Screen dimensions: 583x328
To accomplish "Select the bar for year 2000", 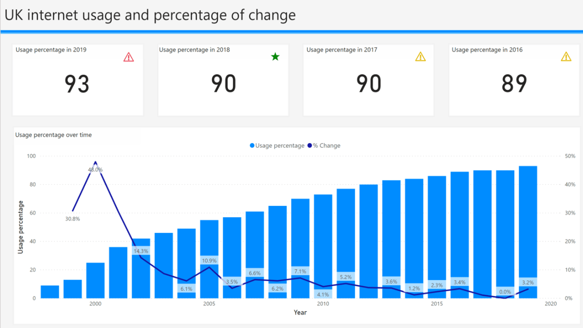I will (96, 281).
